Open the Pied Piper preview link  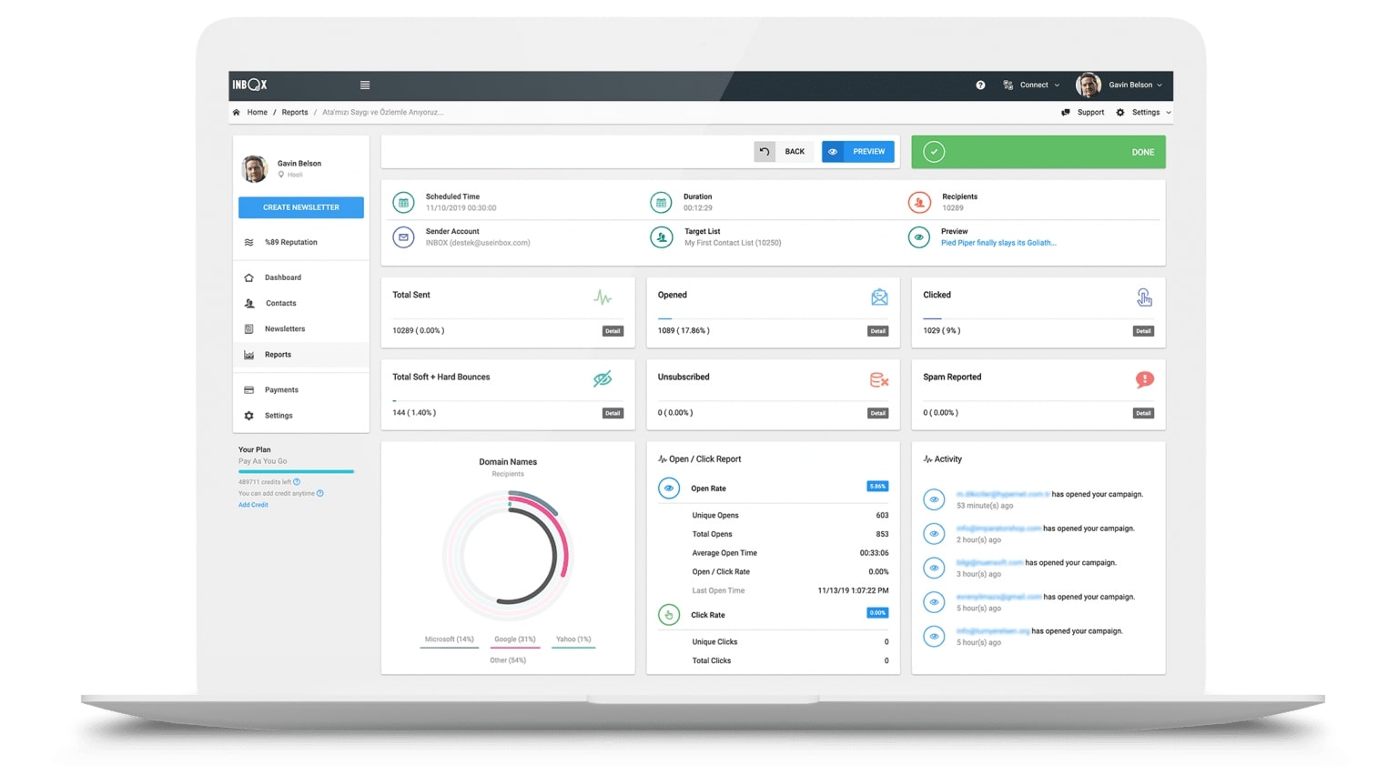click(998, 243)
